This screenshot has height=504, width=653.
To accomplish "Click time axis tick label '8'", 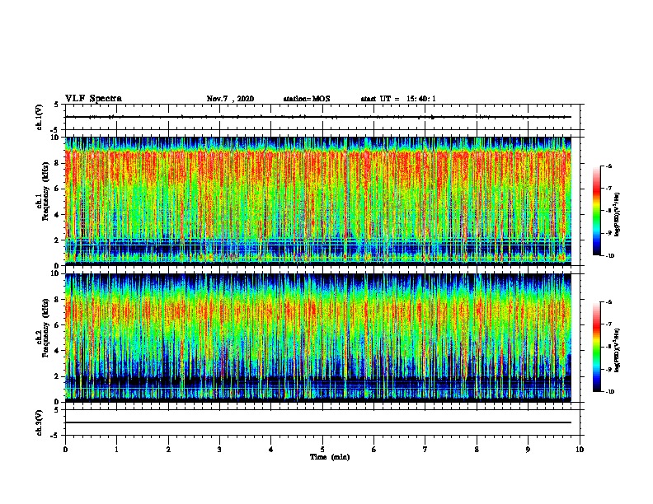I will point(477,450).
